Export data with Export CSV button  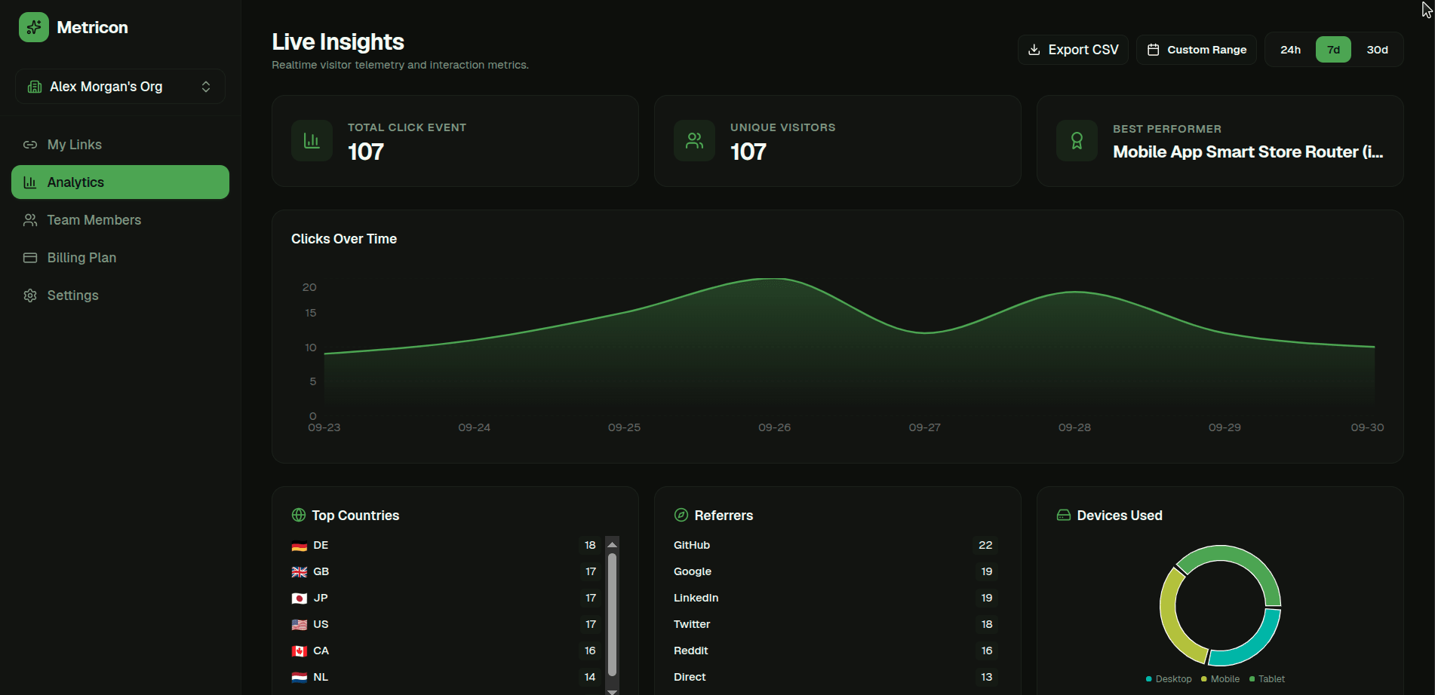(1073, 50)
